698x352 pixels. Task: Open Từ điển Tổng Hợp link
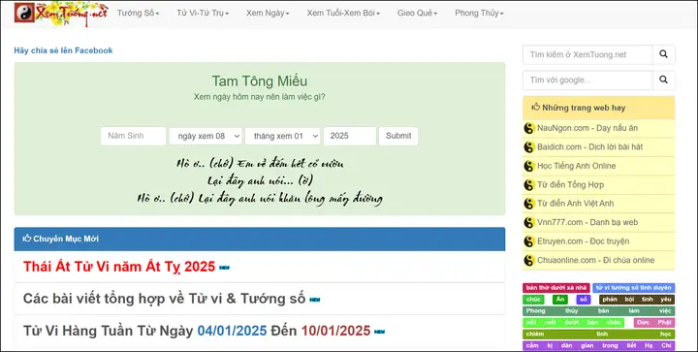[570, 184]
